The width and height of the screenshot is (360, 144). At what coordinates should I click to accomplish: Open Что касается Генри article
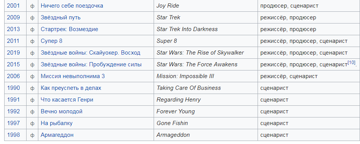[x=67, y=100]
